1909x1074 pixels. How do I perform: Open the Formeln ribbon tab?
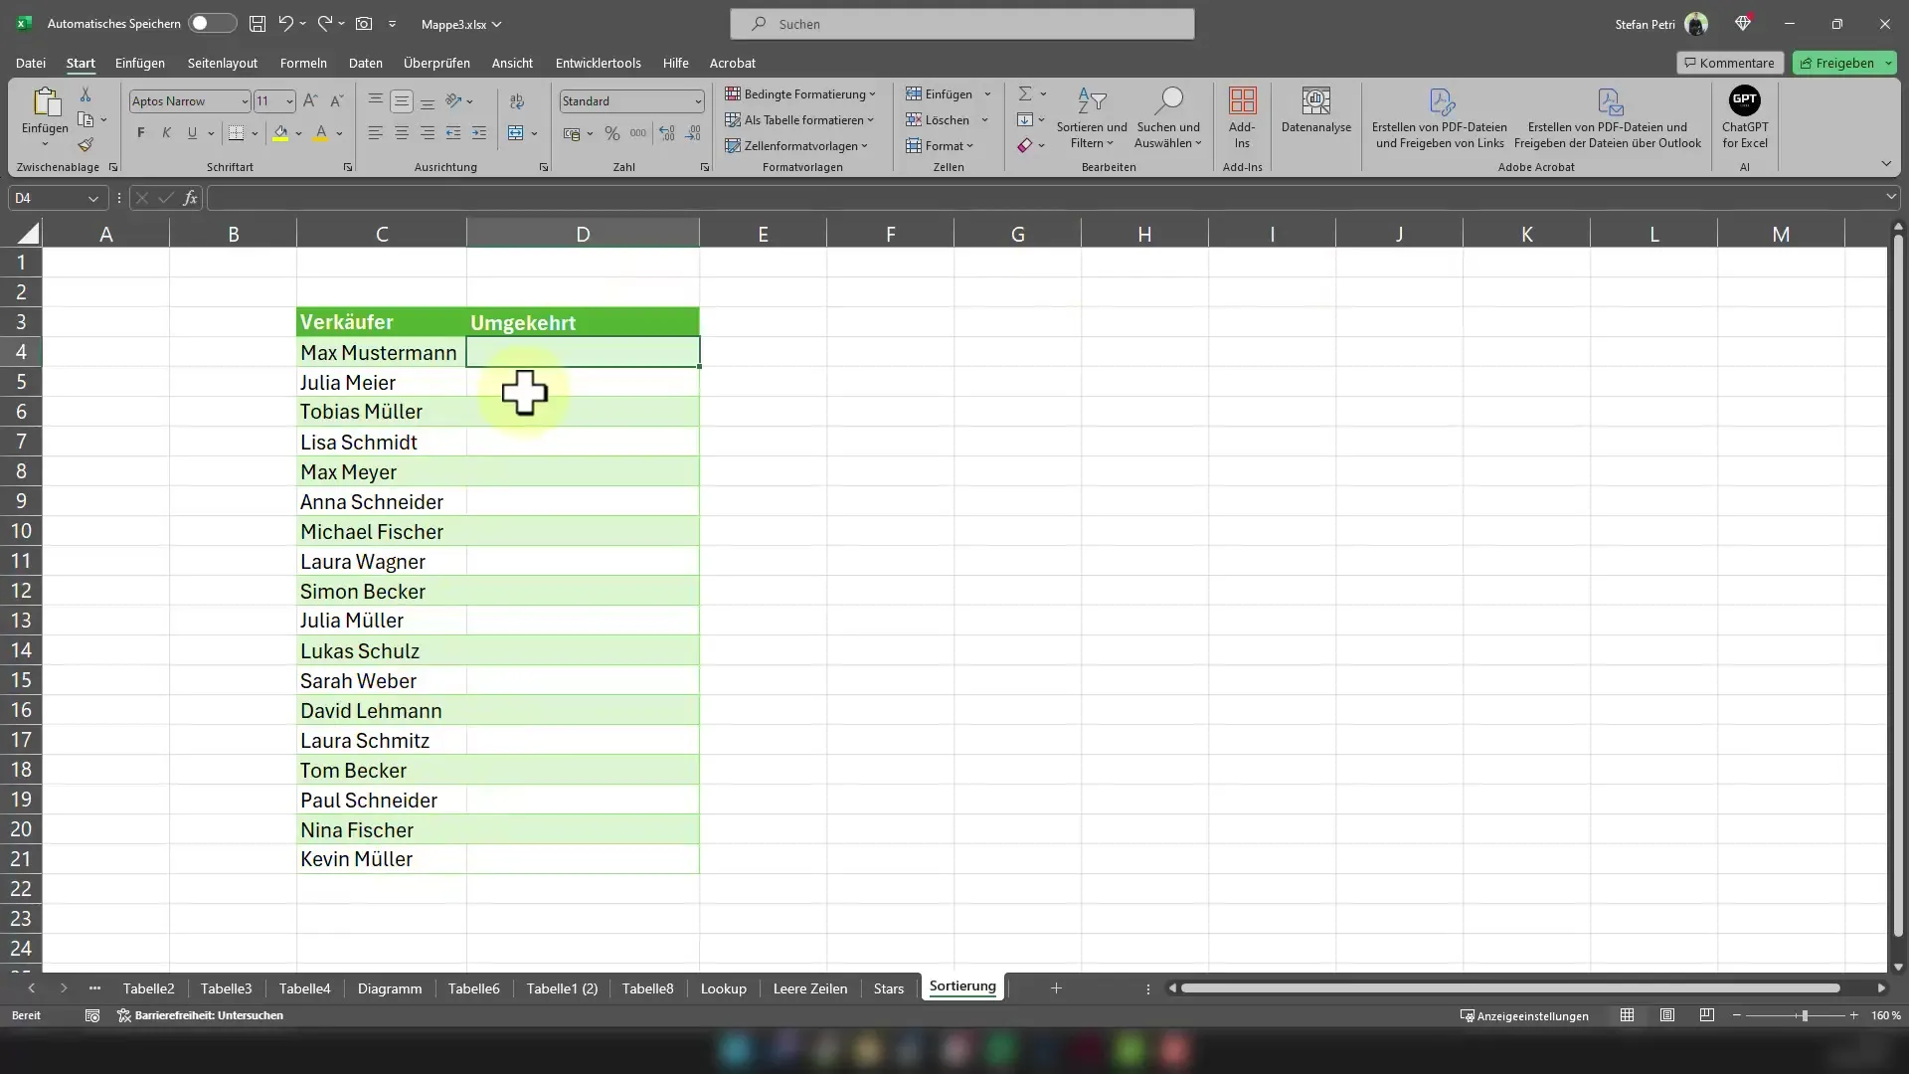303,62
